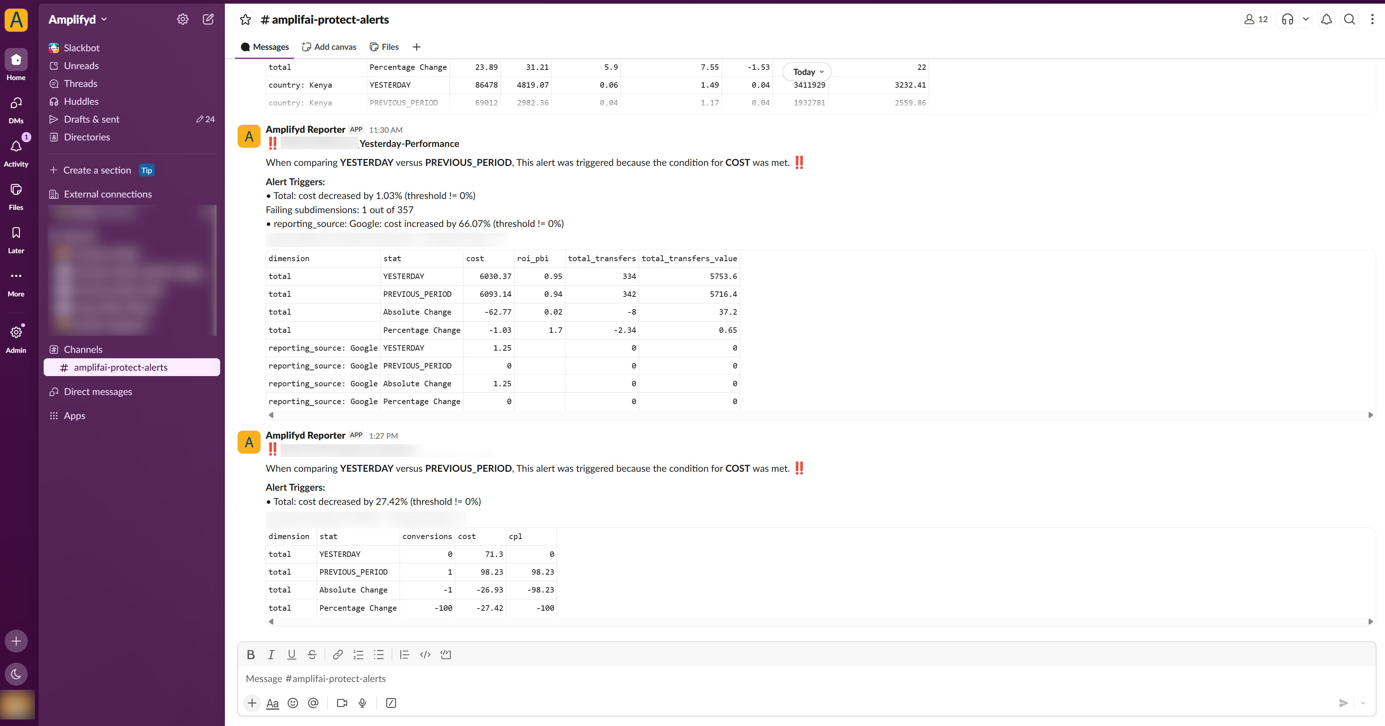Open Threads view
The image size is (1385, 726).
132,83
